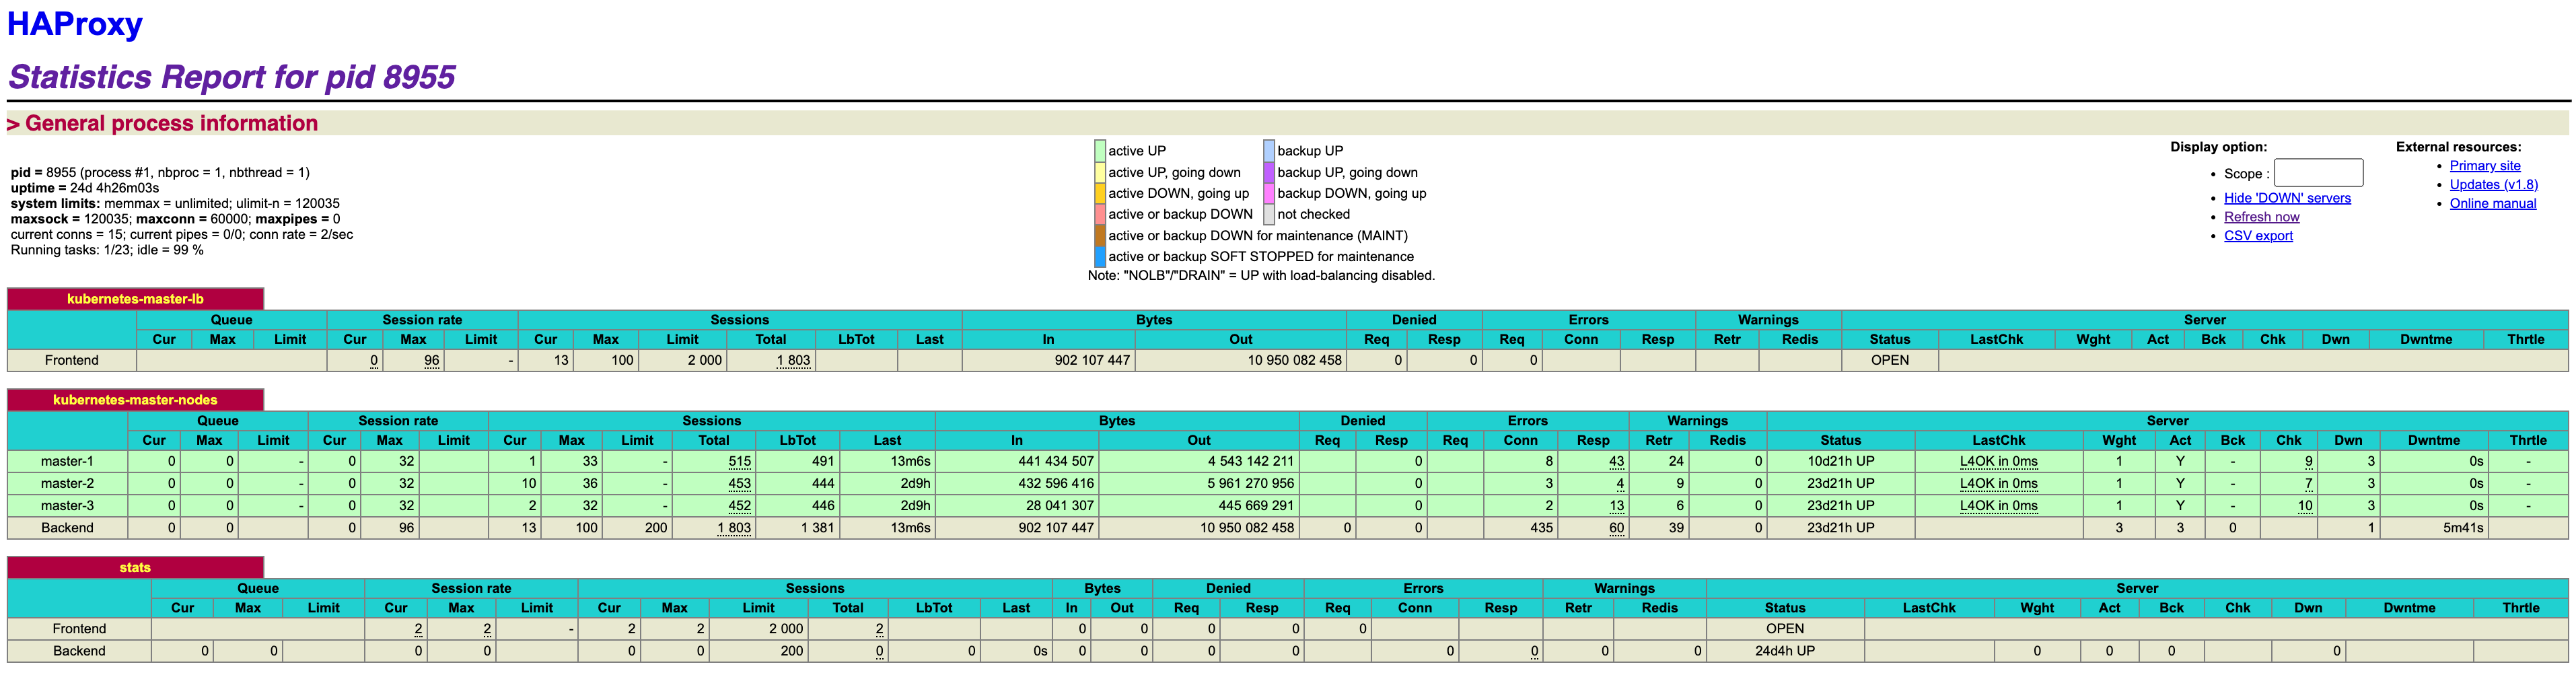Click master-3 response errors value 13
Image resolution: width=2576 pixels, height=677 pixels.
tap(1616, 506)
